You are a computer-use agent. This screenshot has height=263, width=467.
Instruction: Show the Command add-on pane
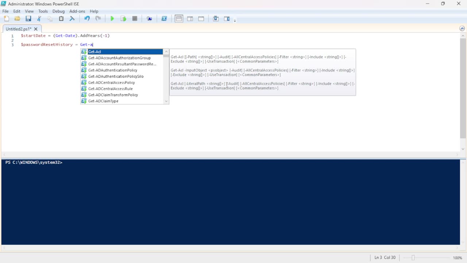(227, 19)
